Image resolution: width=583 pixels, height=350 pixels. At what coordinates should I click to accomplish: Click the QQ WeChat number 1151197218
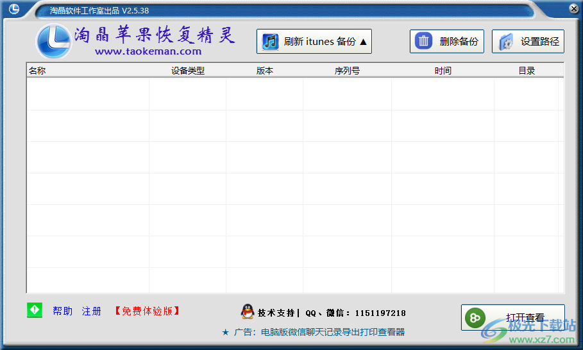coord(380,313)
